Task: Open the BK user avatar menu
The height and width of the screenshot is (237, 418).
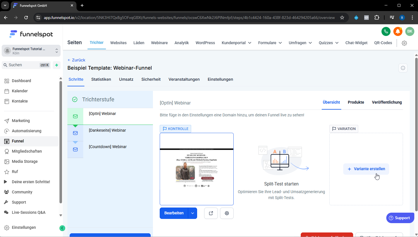Action: click(410, 31)
